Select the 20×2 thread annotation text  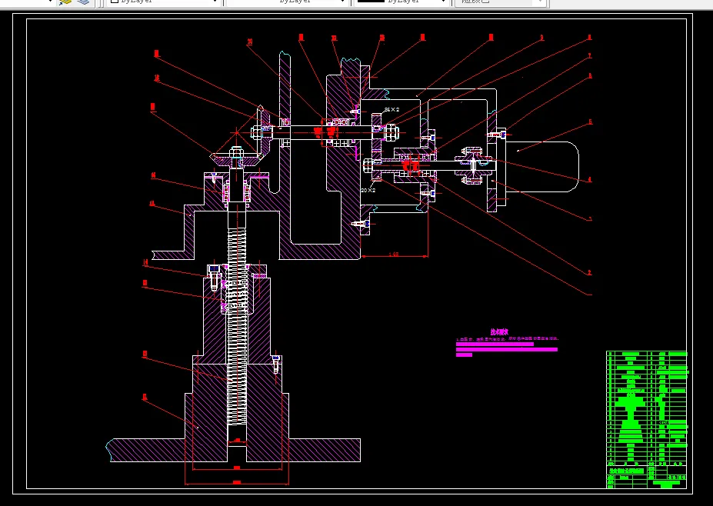coord(368,190)
